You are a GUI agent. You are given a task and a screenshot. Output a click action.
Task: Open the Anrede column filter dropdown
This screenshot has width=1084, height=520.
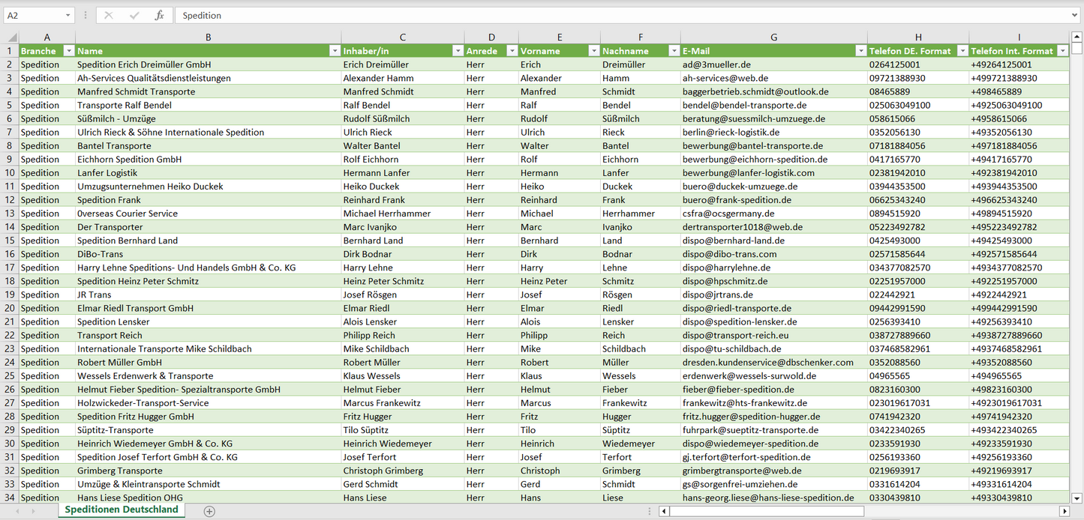[x=512, y=51]
